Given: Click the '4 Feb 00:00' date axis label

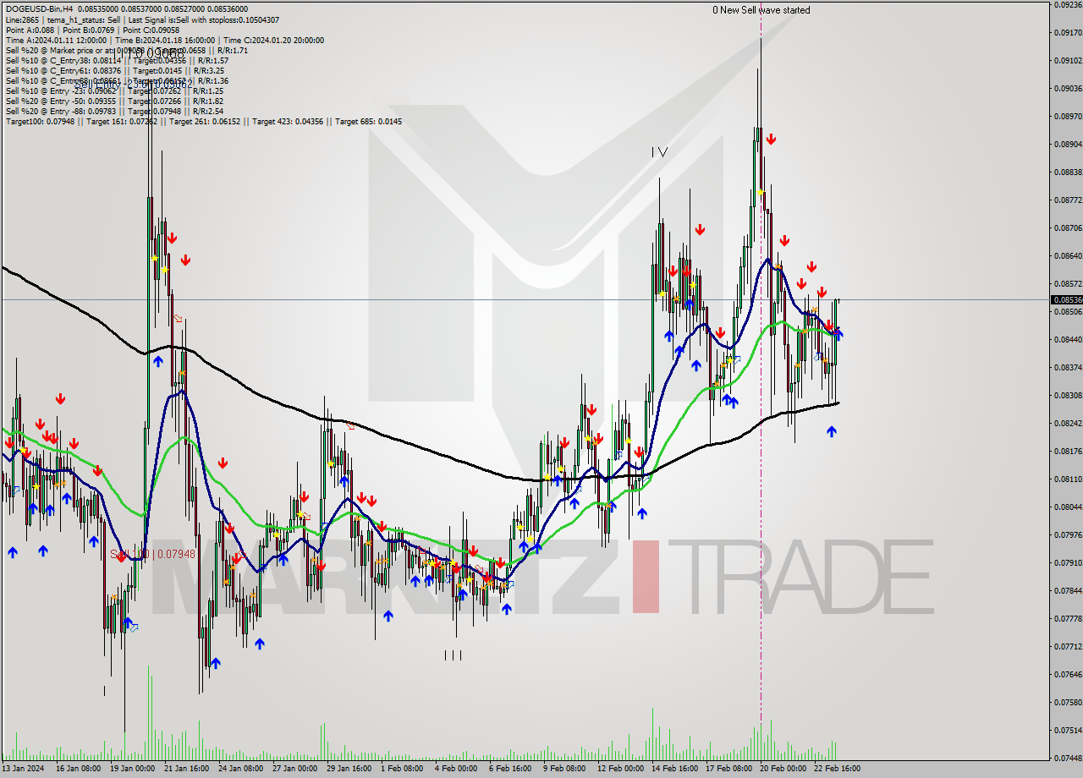Looking at the screenshot, I should click(456, 769).
